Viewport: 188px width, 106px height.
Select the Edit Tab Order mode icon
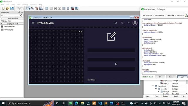41,9
